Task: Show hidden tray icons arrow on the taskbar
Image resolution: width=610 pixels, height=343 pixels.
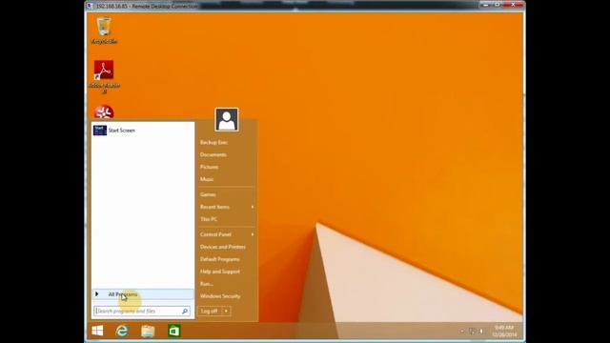Action: [x=462, y=332]
